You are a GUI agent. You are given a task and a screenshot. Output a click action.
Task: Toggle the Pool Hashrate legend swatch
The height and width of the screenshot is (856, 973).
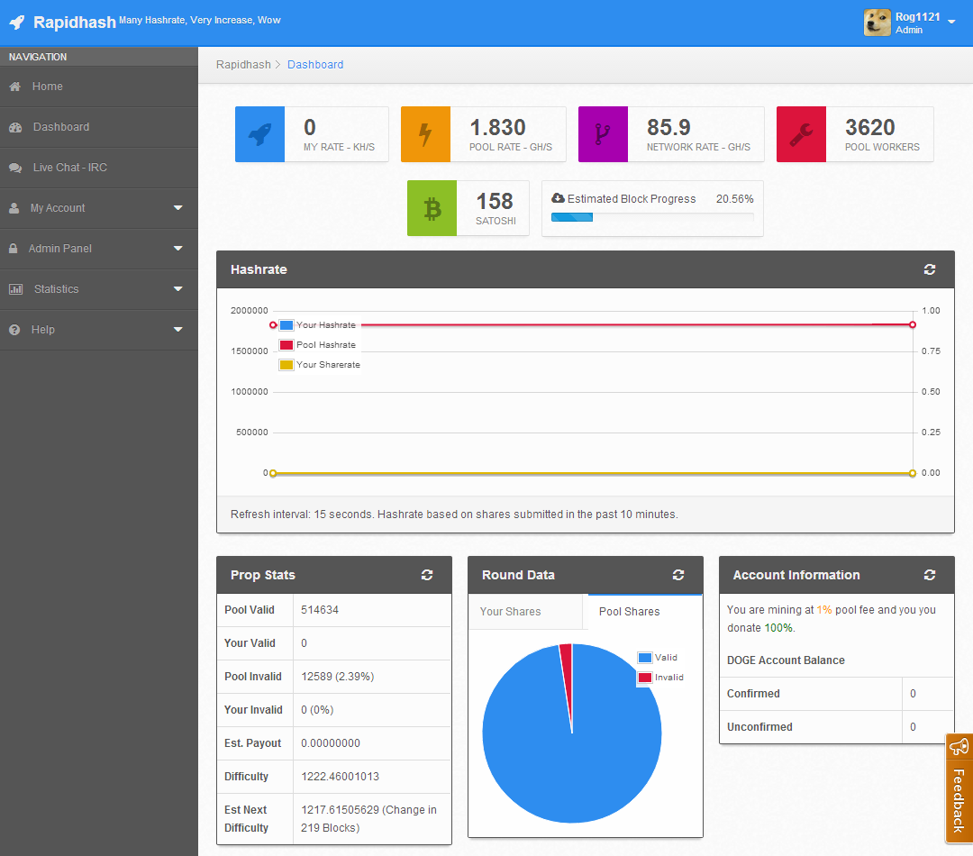(286, 345)
